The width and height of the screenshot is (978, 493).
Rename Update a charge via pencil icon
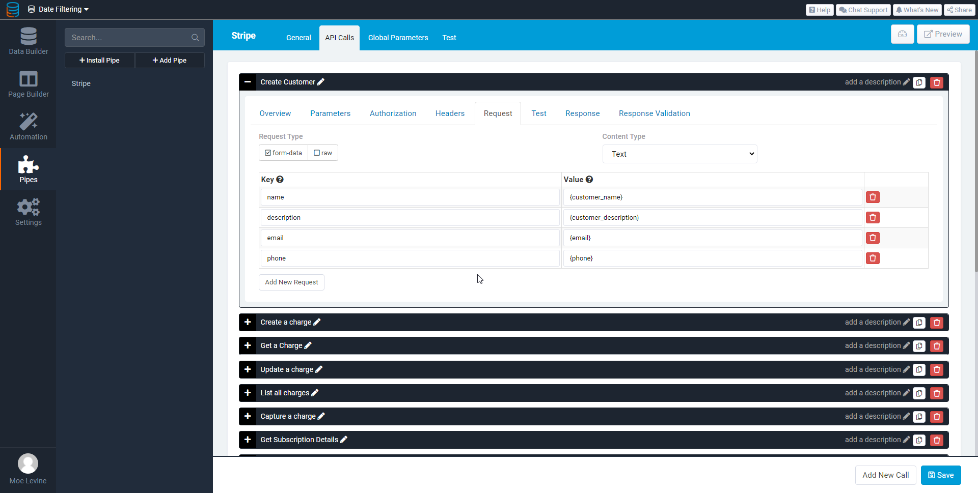[x=319, y=369]
